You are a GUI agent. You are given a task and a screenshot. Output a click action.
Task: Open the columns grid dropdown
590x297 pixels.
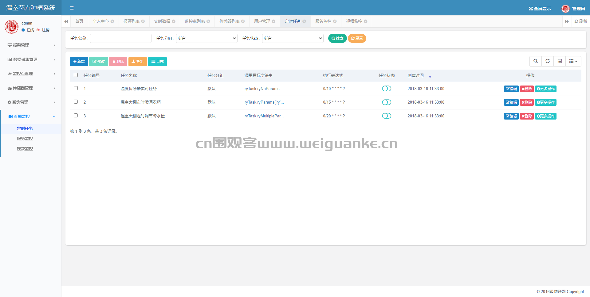pyautogui.click(x=573, y=61)
